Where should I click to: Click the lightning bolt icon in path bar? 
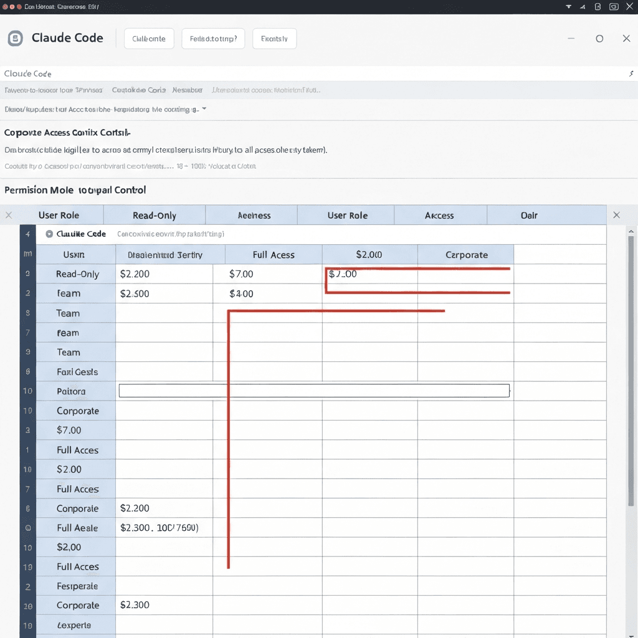point(631,74)
